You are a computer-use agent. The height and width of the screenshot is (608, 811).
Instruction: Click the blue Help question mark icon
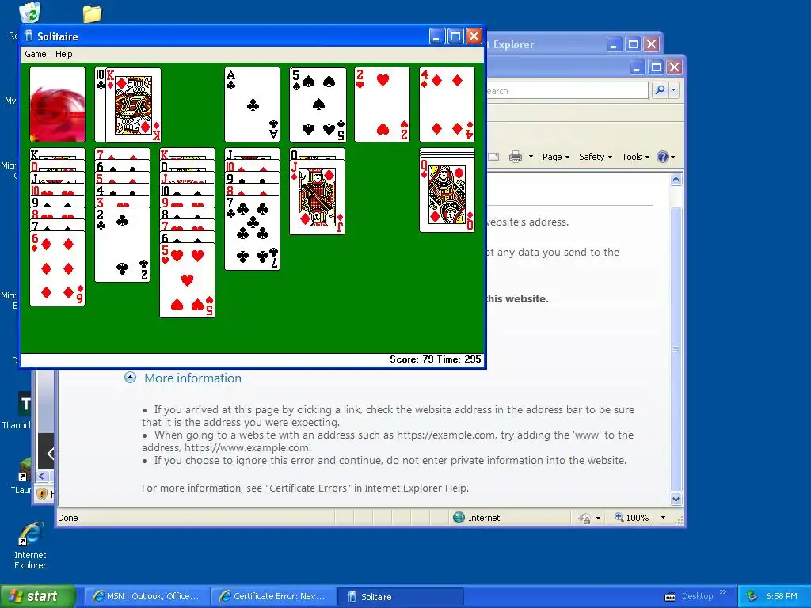662,157
